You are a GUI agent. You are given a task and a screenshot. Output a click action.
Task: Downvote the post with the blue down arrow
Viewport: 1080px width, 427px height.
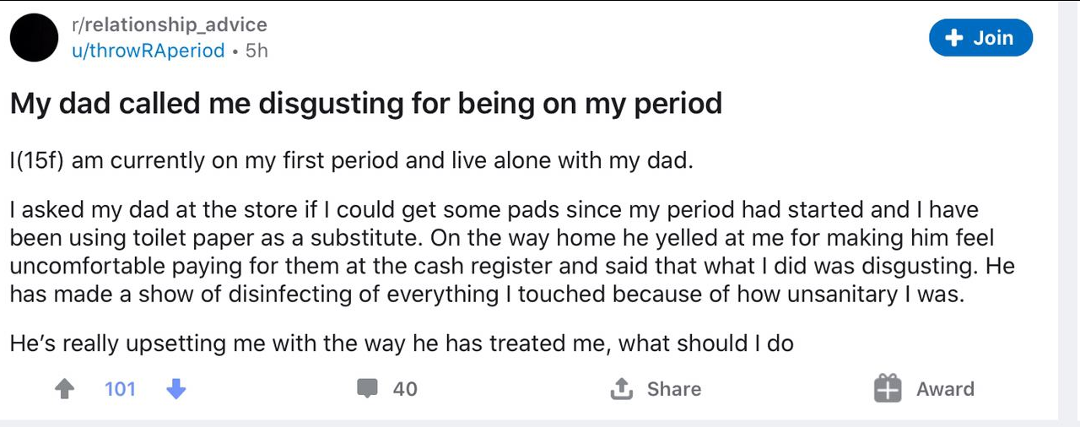[x=175, y=389]
